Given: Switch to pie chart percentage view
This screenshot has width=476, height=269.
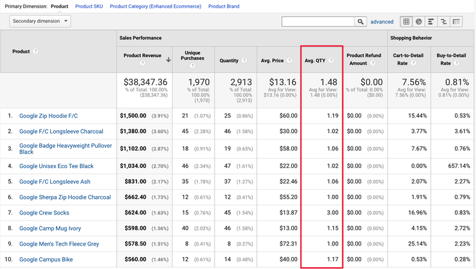Looking at the screenshot, I should point(419,22).
